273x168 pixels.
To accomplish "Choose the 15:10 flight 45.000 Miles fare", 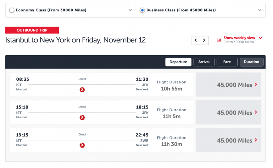I will (x=229, y=112).
